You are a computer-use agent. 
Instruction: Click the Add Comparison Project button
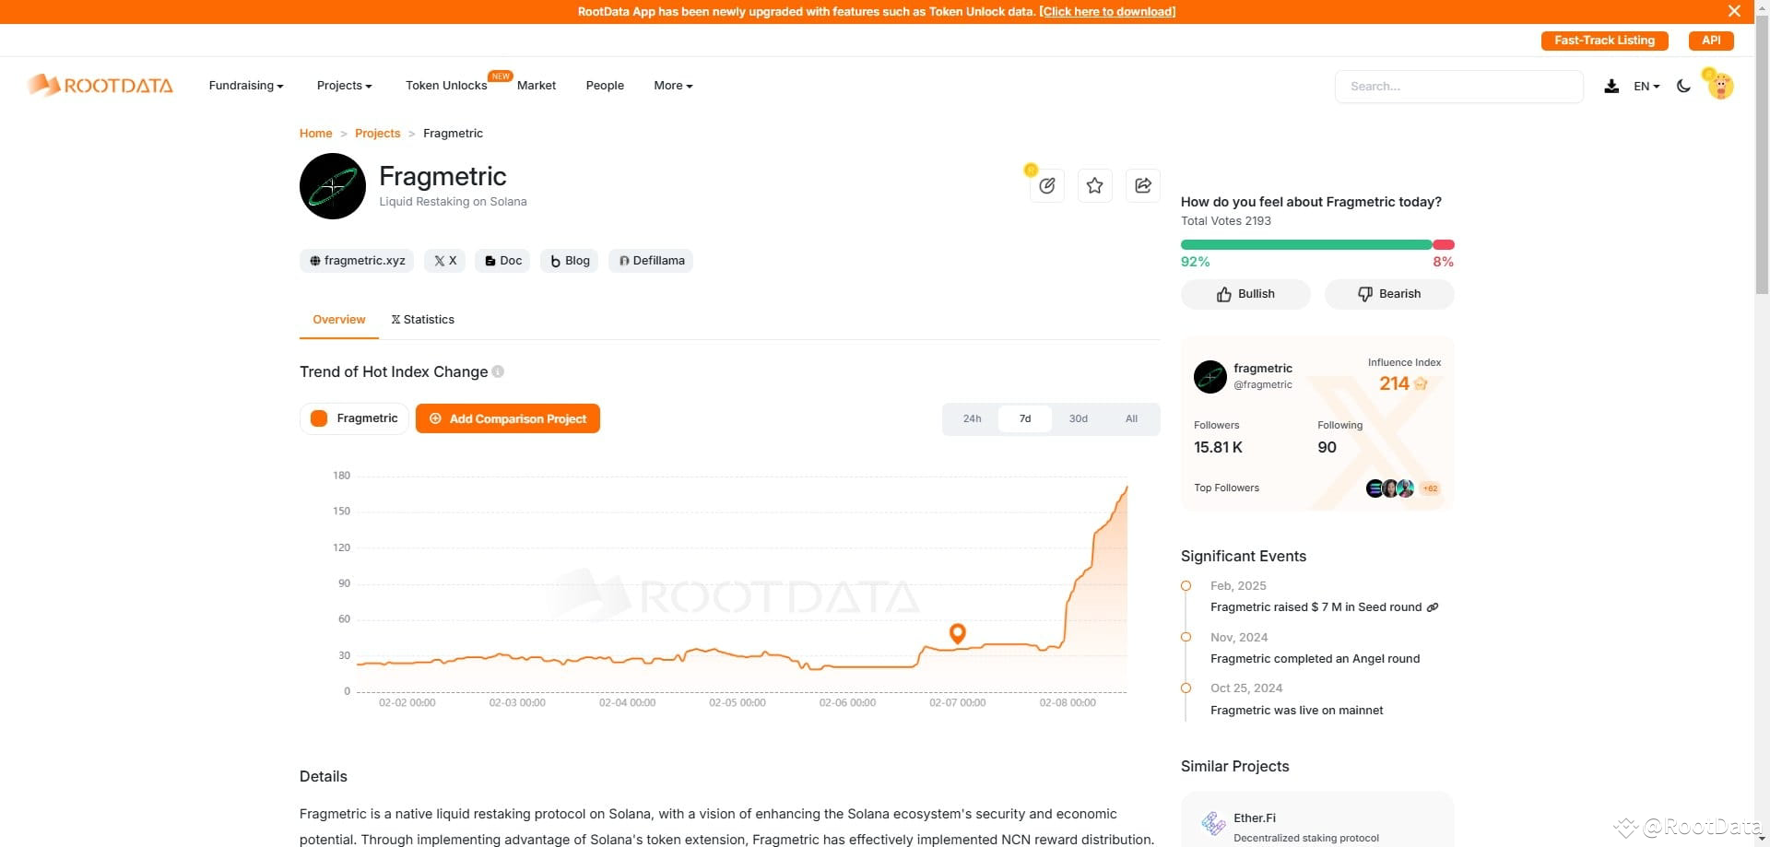point(507,418)
